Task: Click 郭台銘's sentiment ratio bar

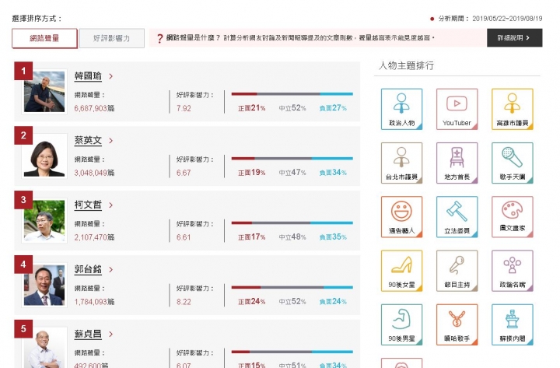Action: [292, 287]
